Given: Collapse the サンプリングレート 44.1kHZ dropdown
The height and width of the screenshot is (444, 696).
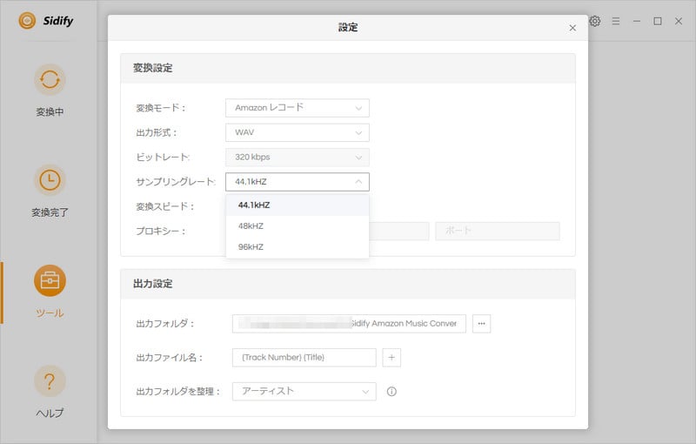Looking at the screenshot, I should click(298, 182).
